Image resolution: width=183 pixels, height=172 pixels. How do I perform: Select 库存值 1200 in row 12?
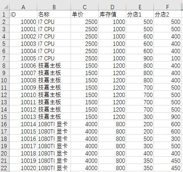[x=112, y=95]
